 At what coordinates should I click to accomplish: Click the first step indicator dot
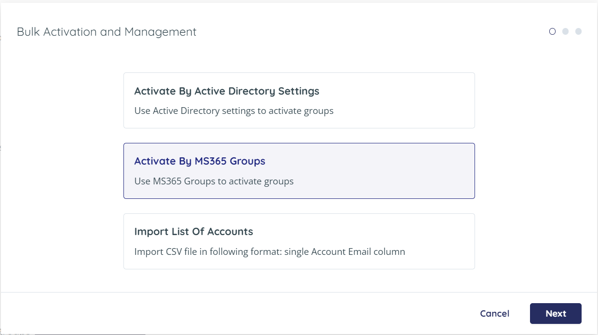pos(553,31)
